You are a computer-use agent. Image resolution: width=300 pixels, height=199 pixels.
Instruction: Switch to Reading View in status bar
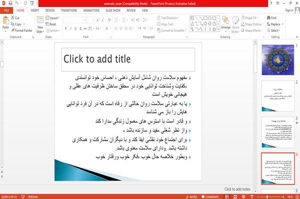[x=243, y=197]
